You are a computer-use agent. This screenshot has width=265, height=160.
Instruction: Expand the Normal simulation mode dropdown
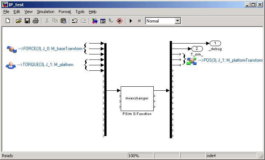[x=177, y=21]
